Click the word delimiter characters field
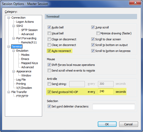This screenshot has height=132, width=143. 114,107
